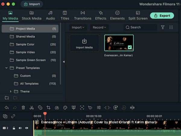Select the All Templates folder

(x=30, y=84)
